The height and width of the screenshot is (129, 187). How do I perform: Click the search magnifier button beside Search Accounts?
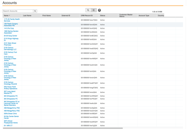pos(35,11)
